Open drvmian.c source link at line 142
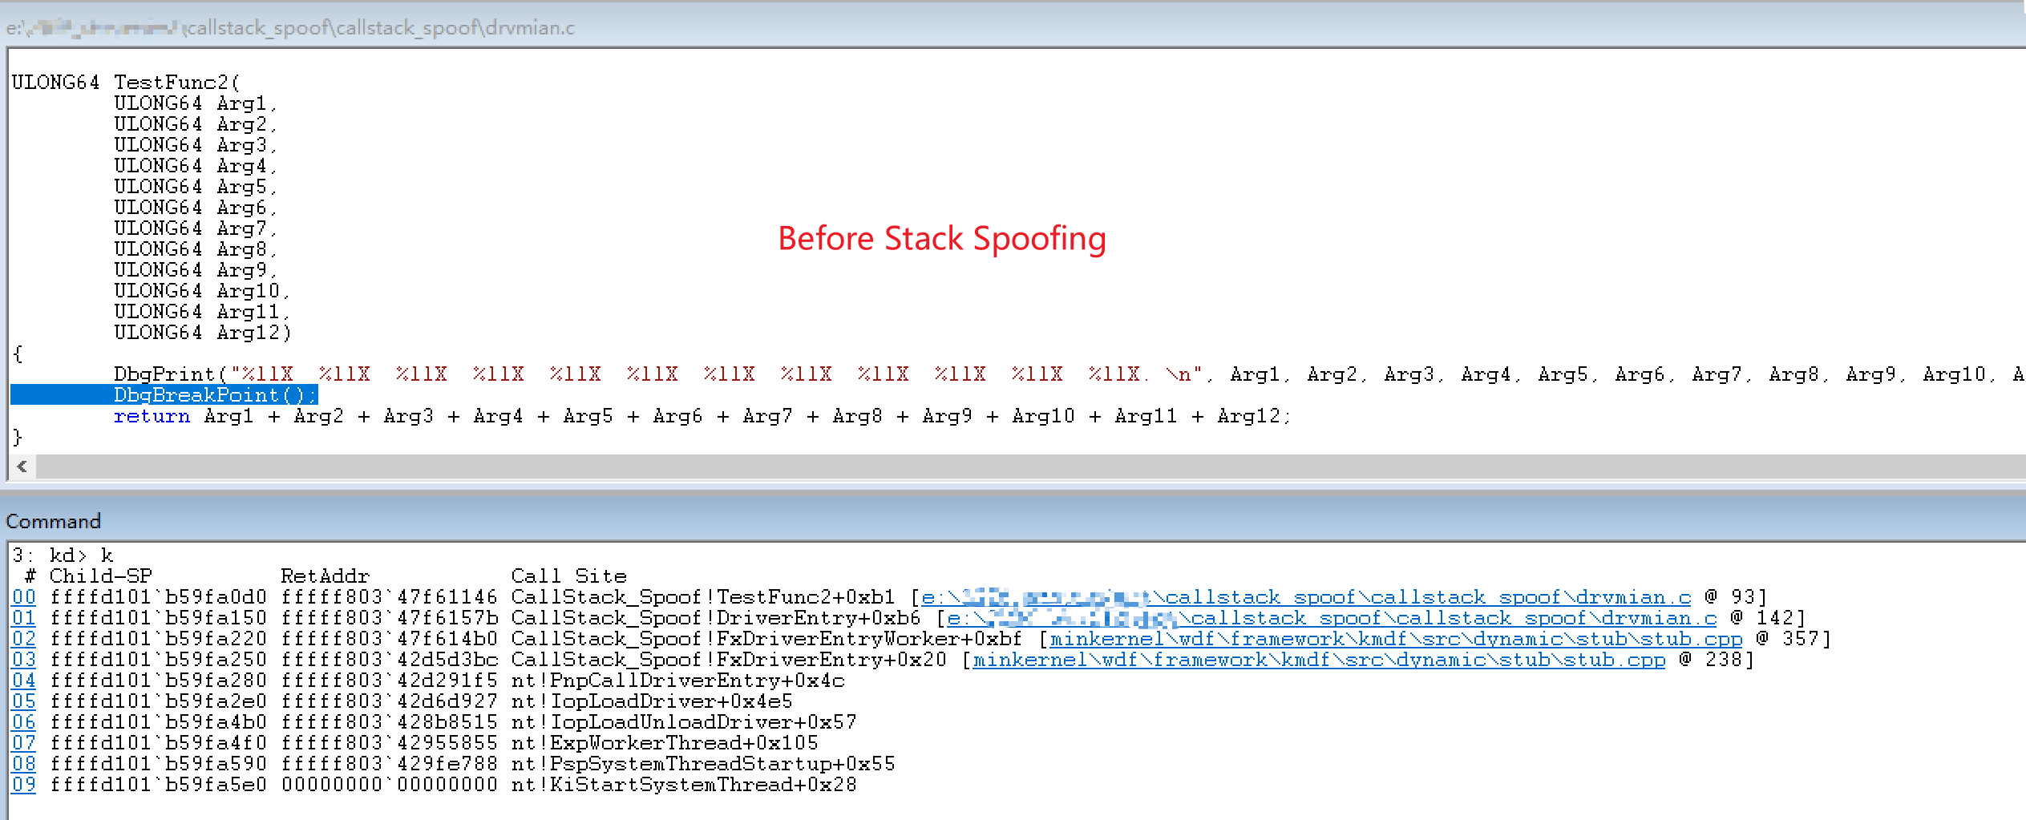The height and width of the screenshot is (820, 2026). point(1332,618)
